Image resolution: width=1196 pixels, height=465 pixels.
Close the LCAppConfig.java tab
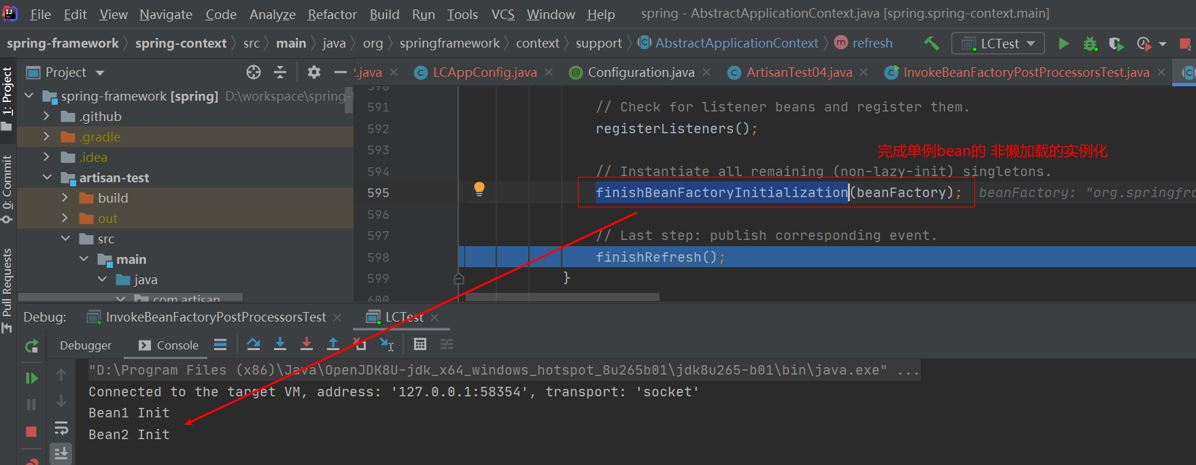point(549,72)
